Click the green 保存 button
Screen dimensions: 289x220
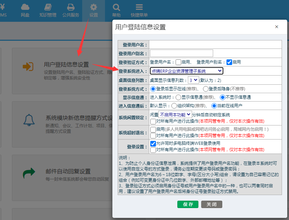188,204
